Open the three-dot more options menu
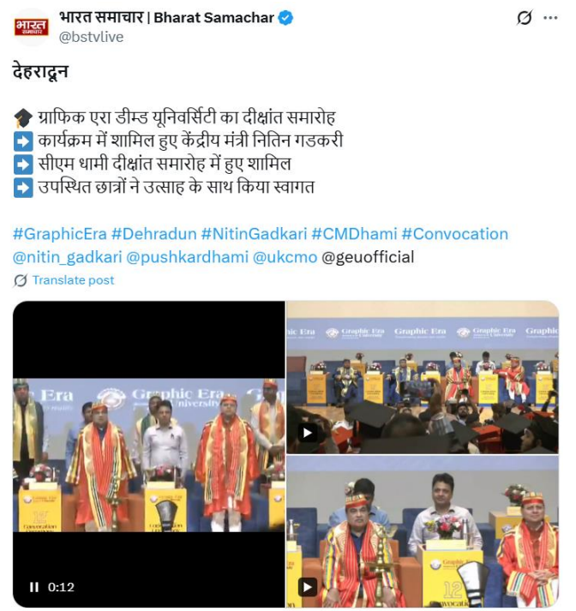 pyautogui.click(x=550, y=17)
